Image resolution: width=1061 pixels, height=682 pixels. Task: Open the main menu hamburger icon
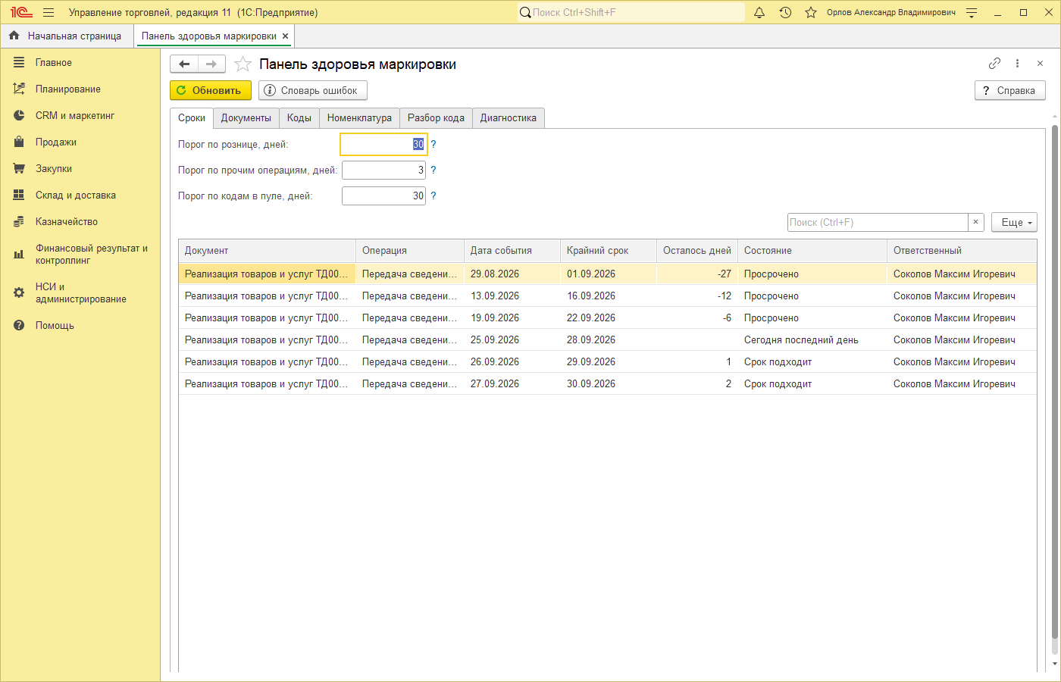[49, 12]
